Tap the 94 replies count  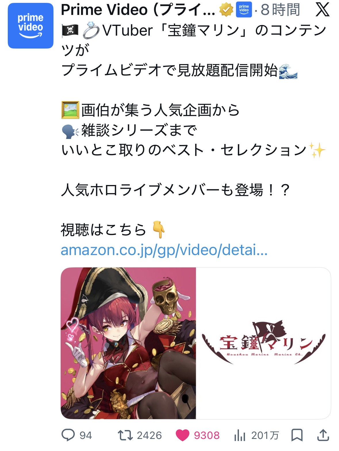coord(86,435)
